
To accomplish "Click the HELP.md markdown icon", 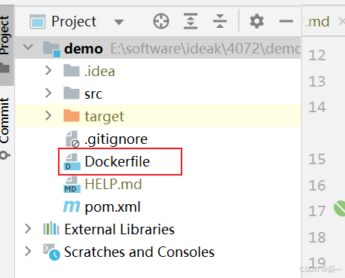I will pyautogui.click(x=72, y=185).
